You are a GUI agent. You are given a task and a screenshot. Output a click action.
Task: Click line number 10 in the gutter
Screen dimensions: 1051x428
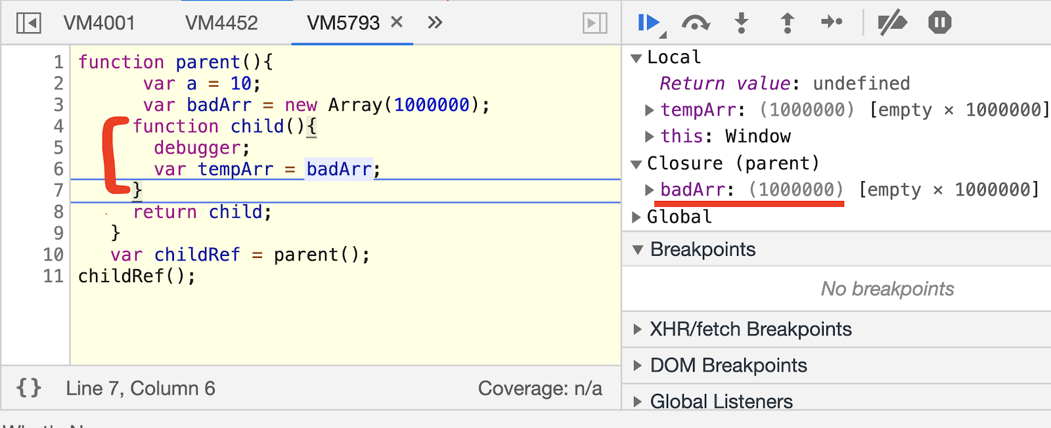tap(53, 255)
